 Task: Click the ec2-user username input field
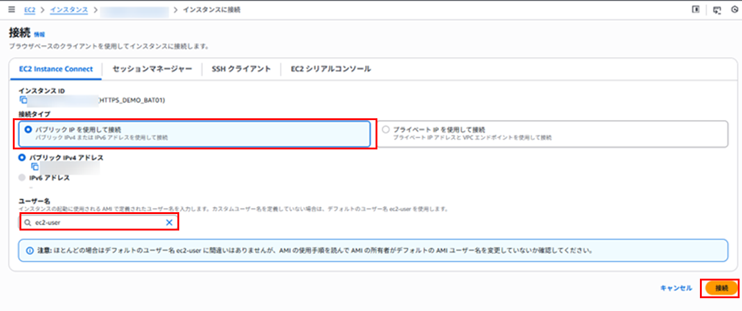tap(99, 223)
